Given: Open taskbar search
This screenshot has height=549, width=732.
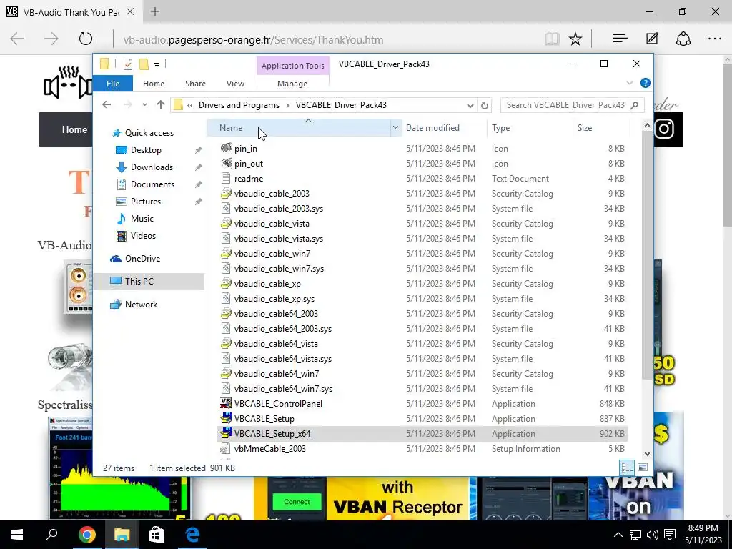Looking at the screenshot, I should [51, 535].
